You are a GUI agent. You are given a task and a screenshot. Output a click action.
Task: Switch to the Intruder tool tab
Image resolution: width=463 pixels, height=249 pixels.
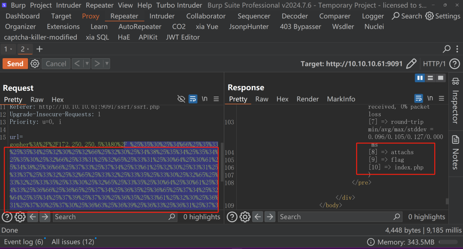tap(162, 16)
